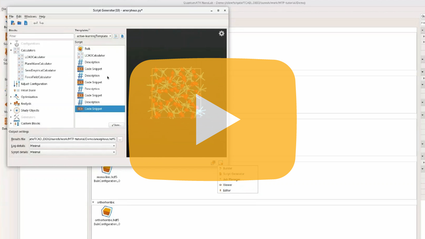Click the open folder toolbar icon
425x239 pixels.
pos(19,23)
